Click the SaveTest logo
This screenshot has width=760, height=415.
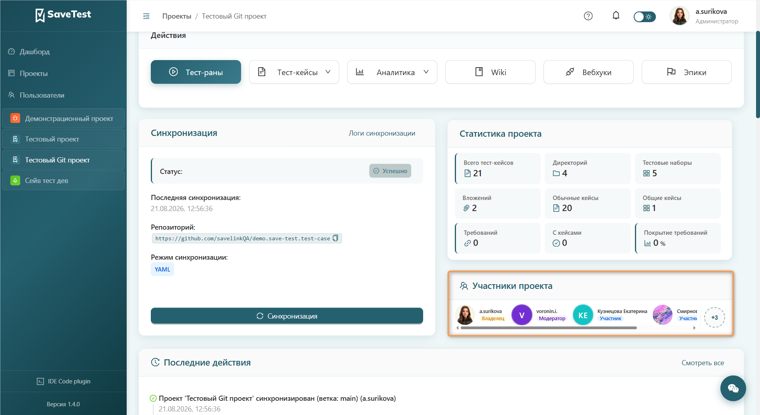click(63, 15)
